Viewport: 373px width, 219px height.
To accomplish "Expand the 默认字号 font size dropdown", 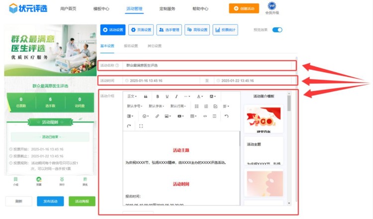I will (135, 106).
